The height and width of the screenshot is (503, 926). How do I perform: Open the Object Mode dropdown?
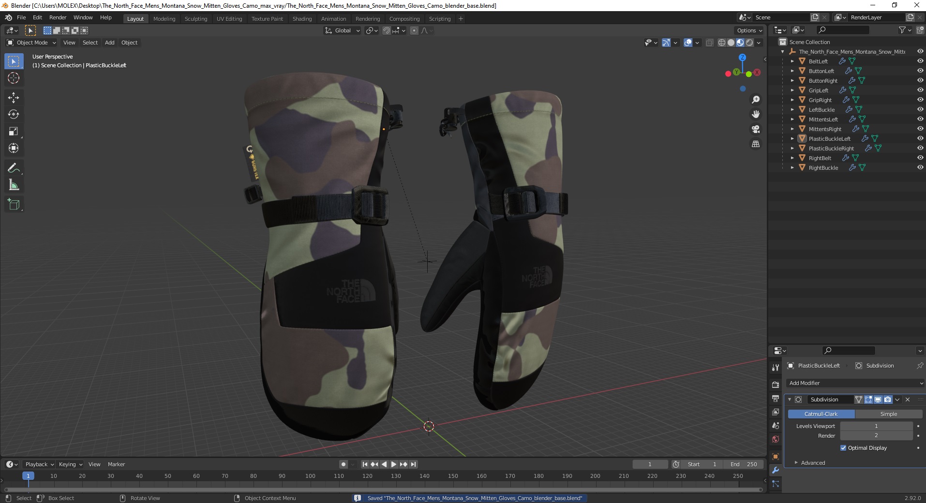[31, 43]
